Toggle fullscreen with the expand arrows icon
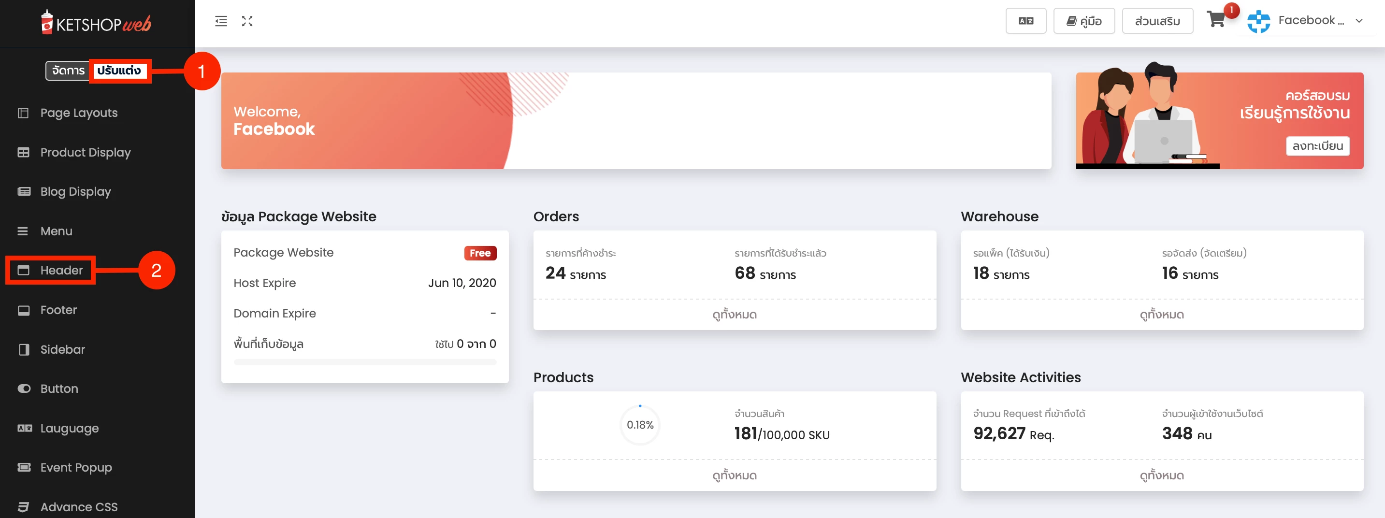 coord(247,21)
